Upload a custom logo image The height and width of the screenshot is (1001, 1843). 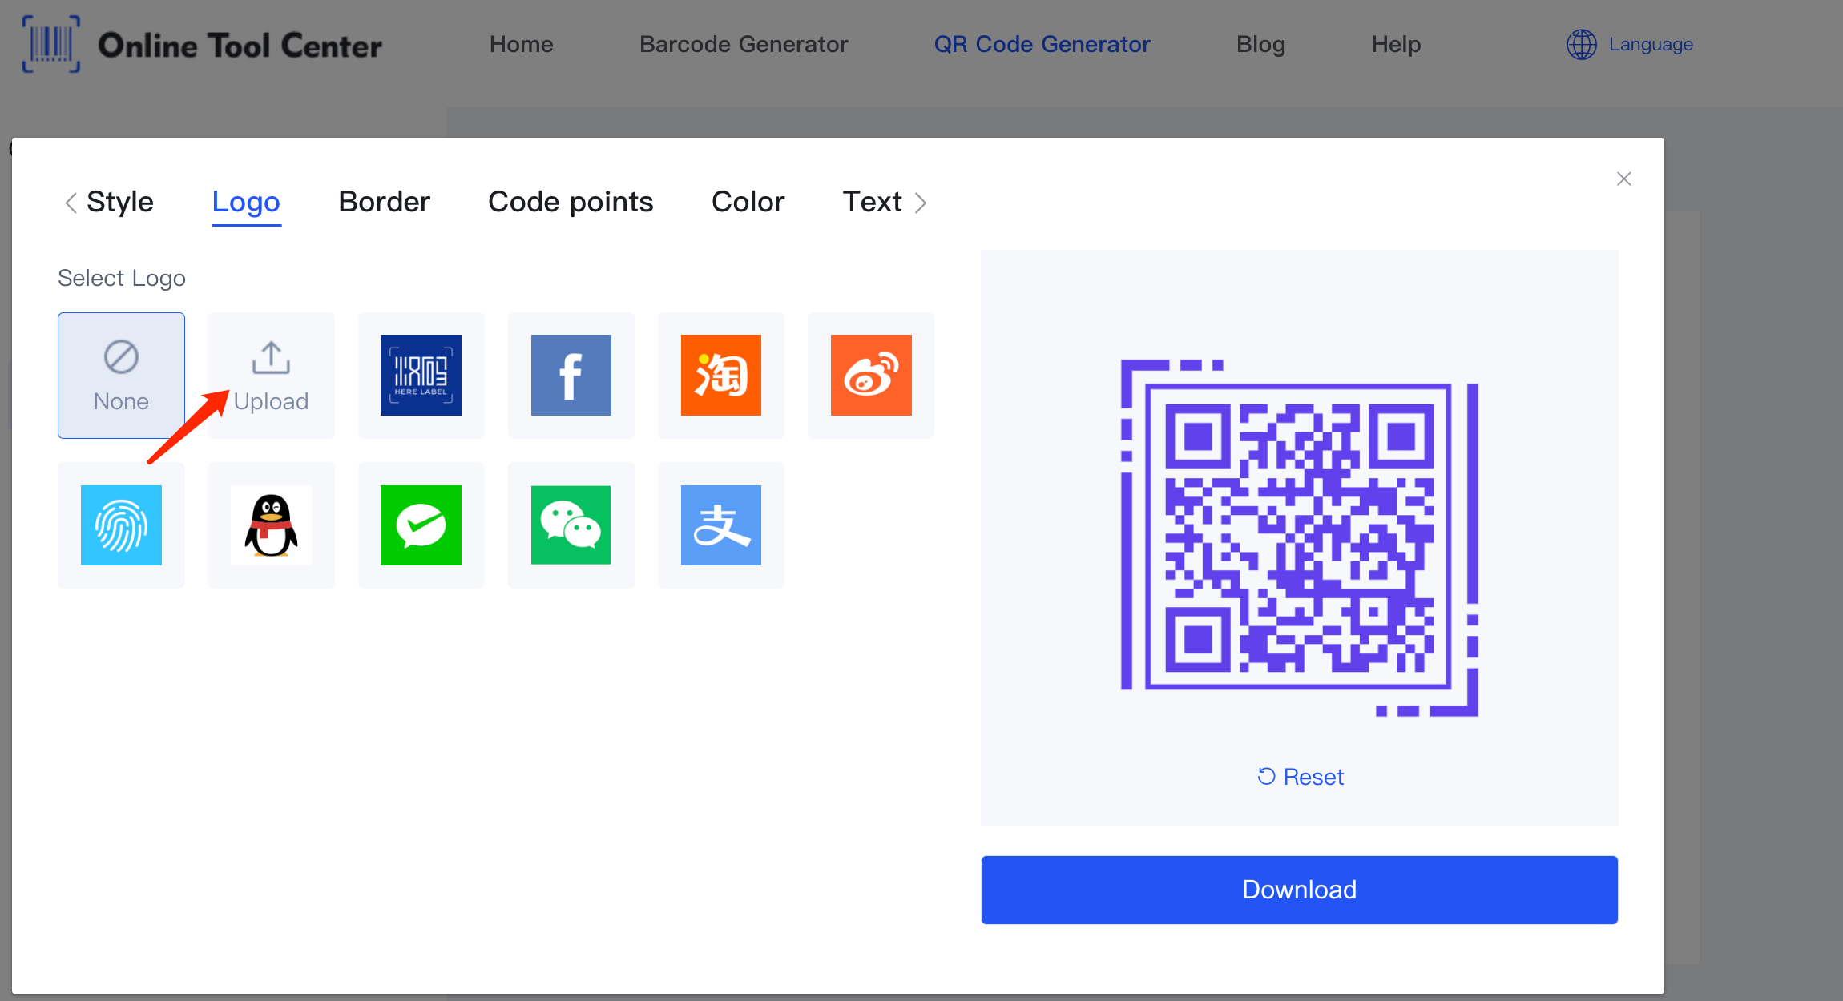pos(271,373)
